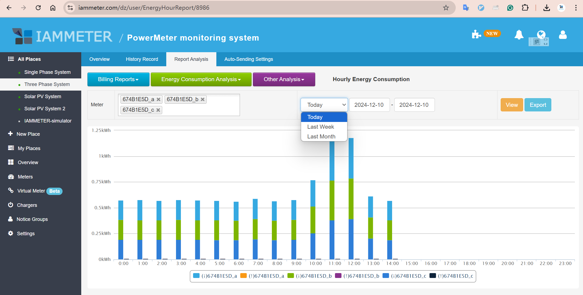The image size is (583, 295).
Task: Open the browser home page
Action: tap(53, 8)
